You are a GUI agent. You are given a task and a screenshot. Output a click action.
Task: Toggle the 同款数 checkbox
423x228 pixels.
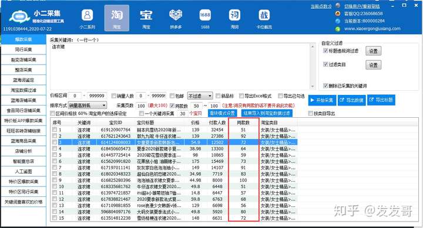(x=172, y=106)
